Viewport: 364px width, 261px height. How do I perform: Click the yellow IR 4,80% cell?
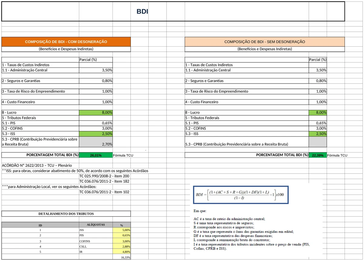pos(122,252)
